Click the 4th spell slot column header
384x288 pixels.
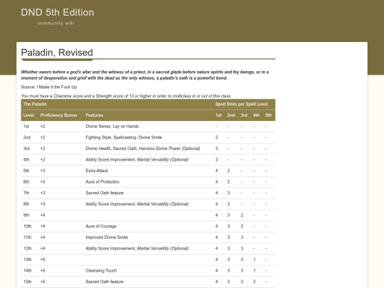coord(256,115)
